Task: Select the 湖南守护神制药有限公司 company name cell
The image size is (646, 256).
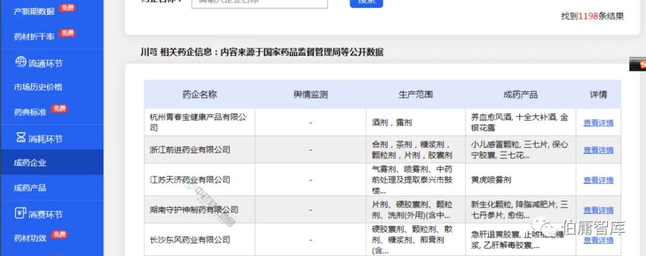Action: [199, 210]
